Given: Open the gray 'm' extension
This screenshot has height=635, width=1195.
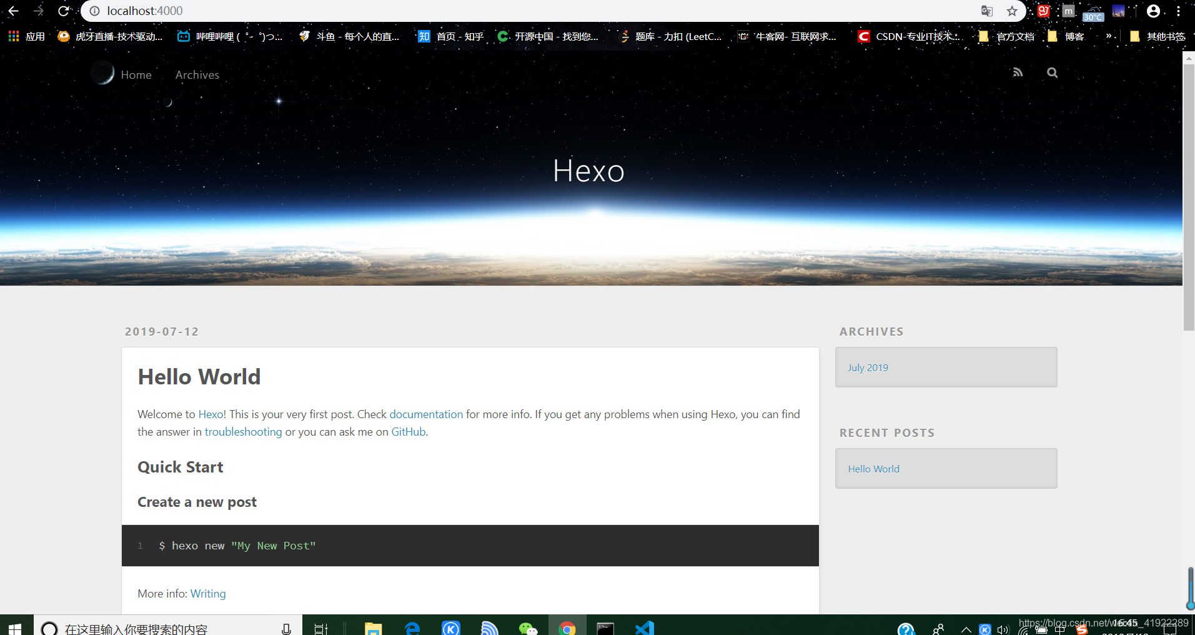Looking at the screenshot, I should [1068, 11].
